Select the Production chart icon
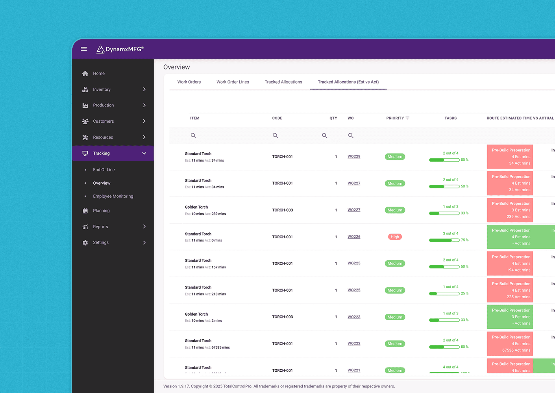 (x=85, y=105)
